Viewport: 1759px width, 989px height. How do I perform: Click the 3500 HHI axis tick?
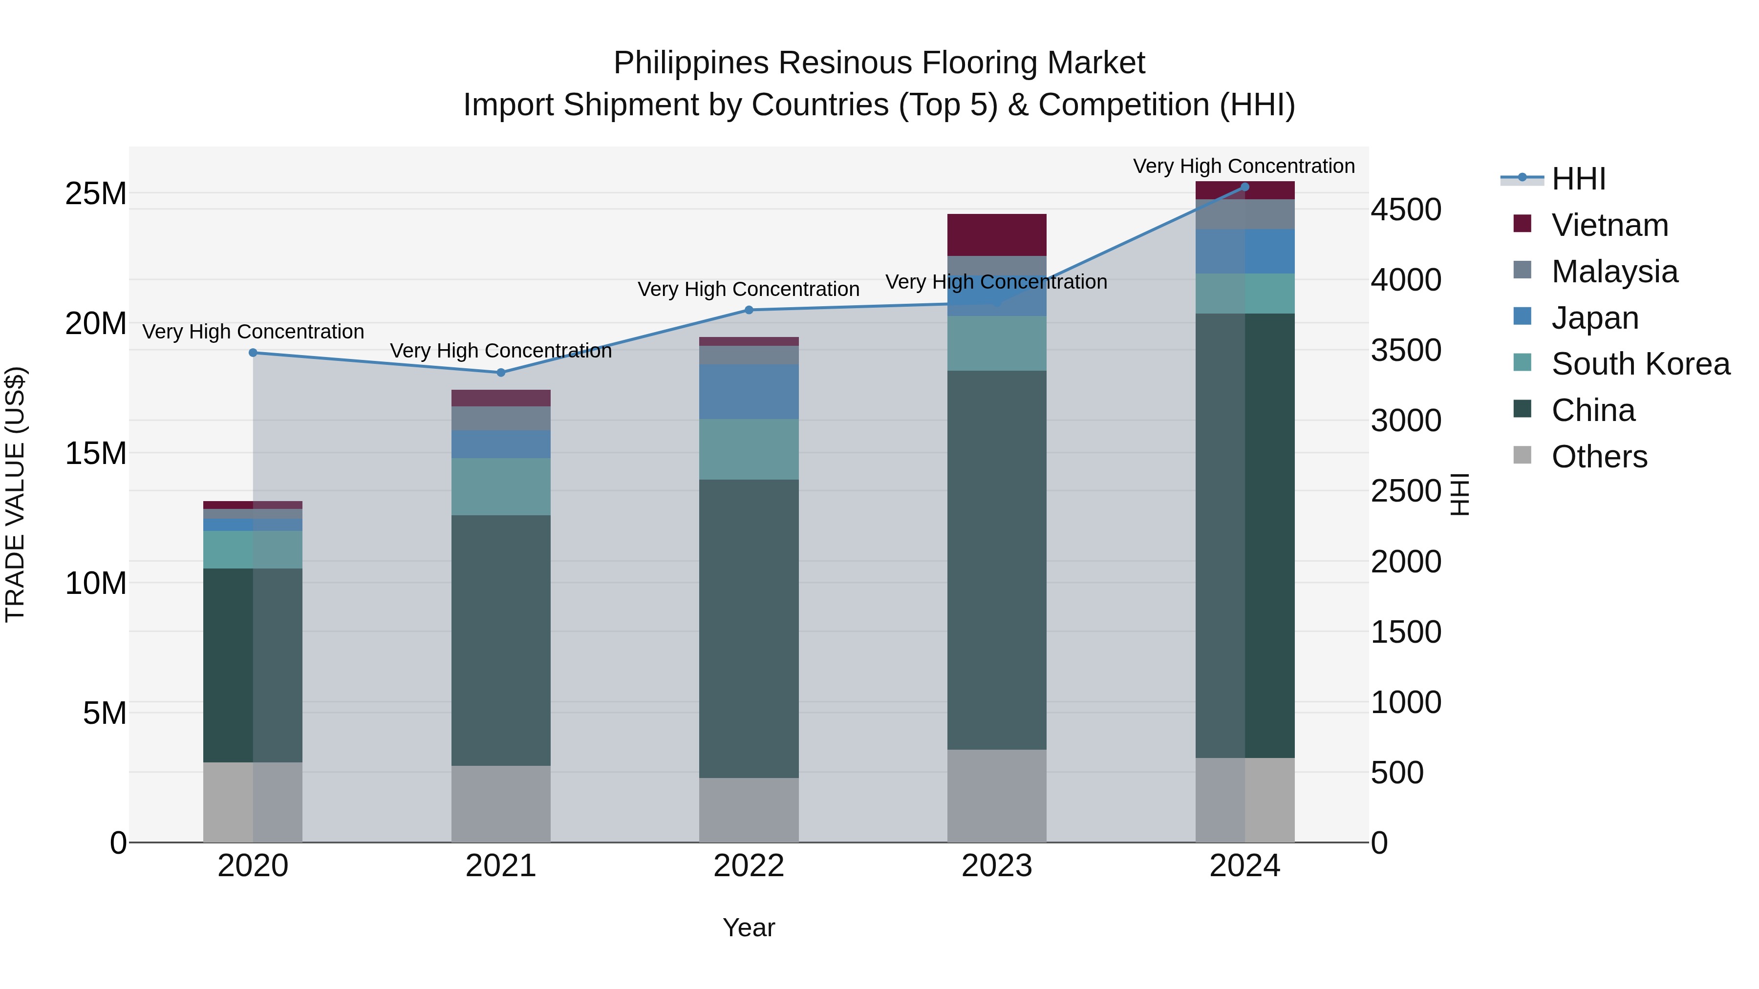[x=1406, y=350]
